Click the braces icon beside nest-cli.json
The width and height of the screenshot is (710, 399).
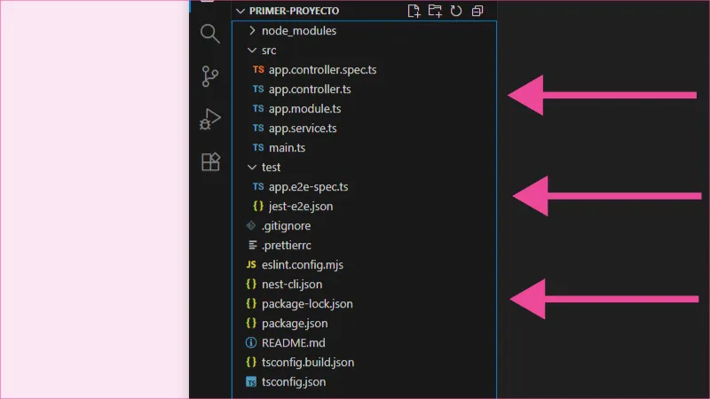point(251,284)
